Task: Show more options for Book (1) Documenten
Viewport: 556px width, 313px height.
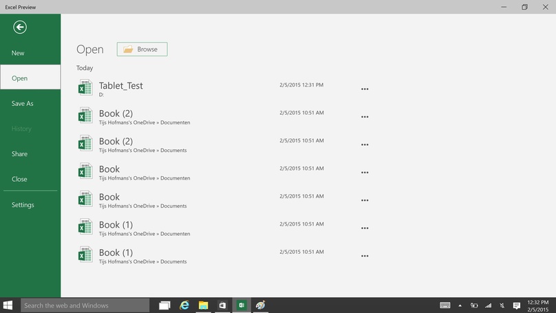Action: pos(365,228)
